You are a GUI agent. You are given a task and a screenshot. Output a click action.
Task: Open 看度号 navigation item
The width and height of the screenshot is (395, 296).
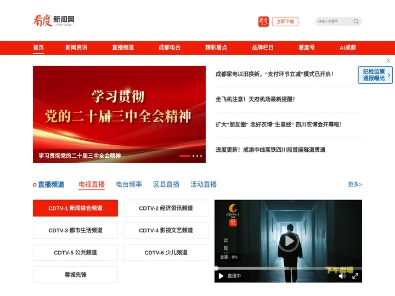[x=306, y=47]
